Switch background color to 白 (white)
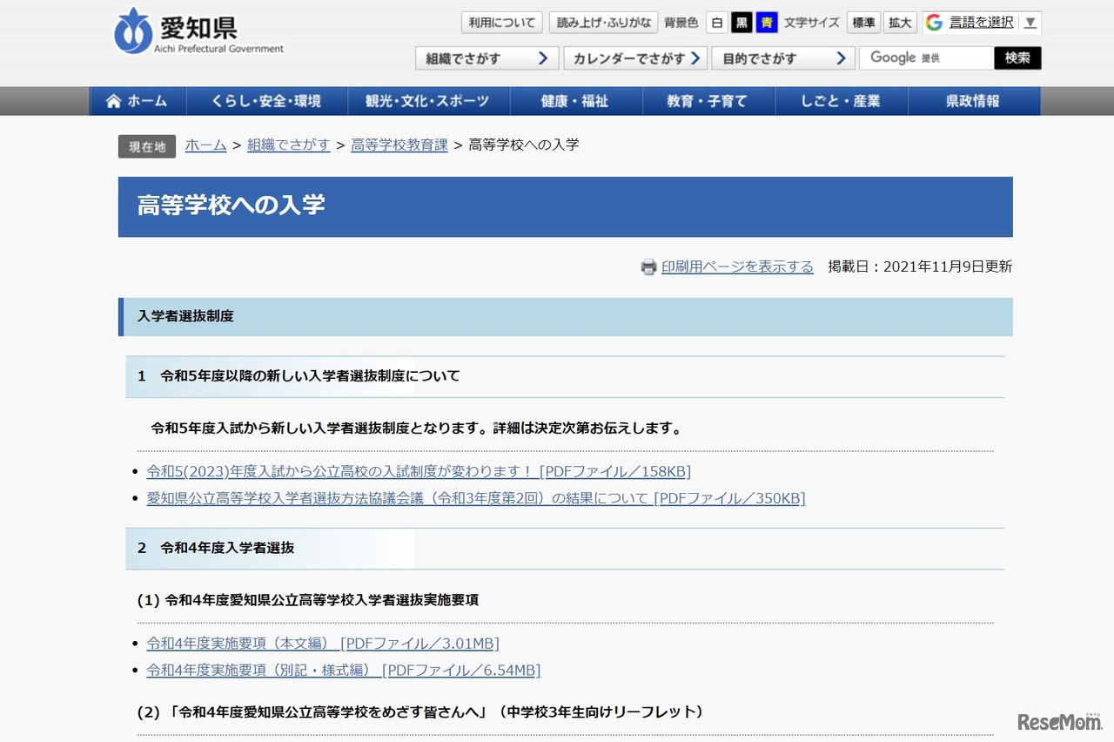Viewport: 1114px width, 742px height. click(715, 22)
